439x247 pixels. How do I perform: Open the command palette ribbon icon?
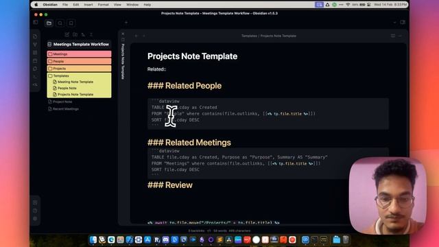(35, 77)
